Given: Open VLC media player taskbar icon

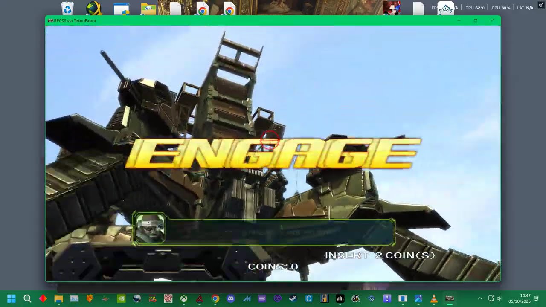Looking at the screenshot, I should click(434, 298).
